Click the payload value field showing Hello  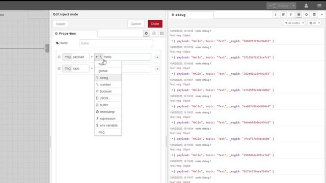click(x=127, y=57)
